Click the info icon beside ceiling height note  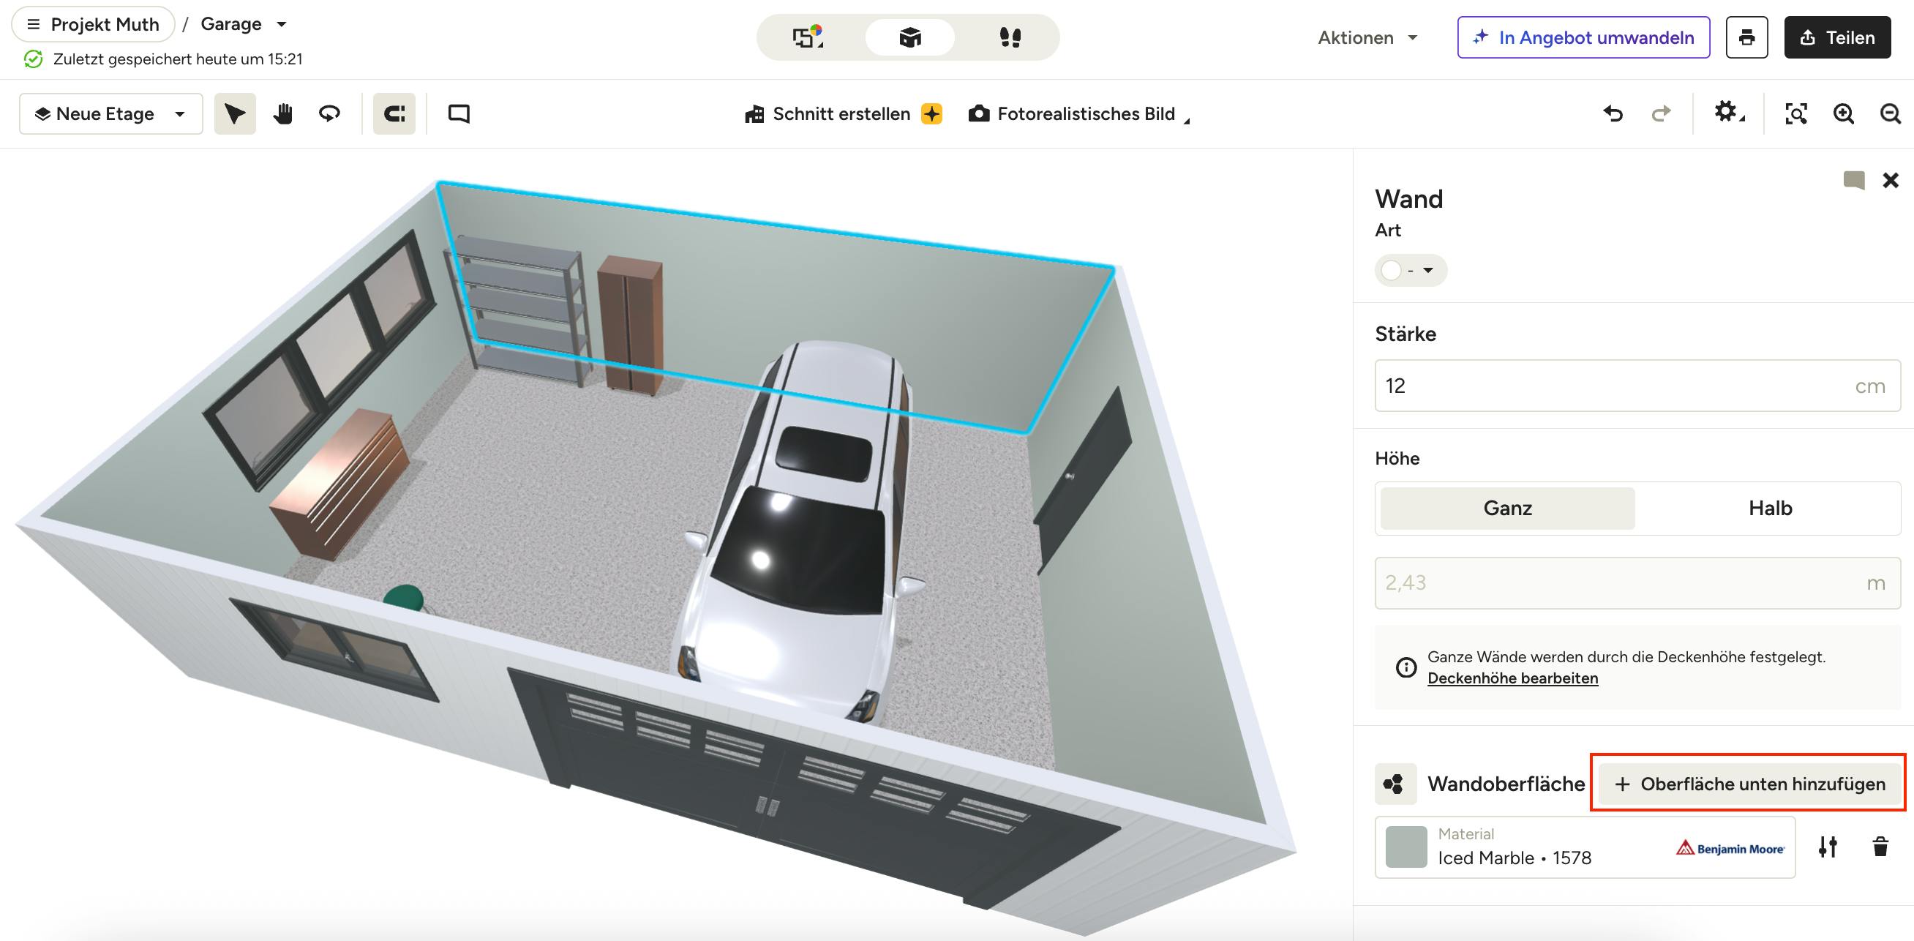click(x=1406, y=667)
